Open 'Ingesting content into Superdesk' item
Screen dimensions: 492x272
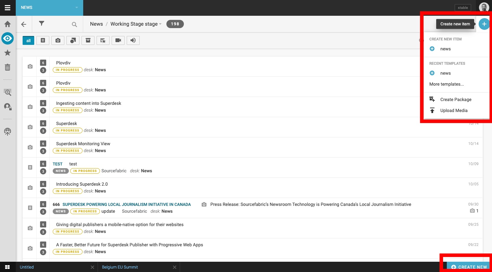point(252,107)
